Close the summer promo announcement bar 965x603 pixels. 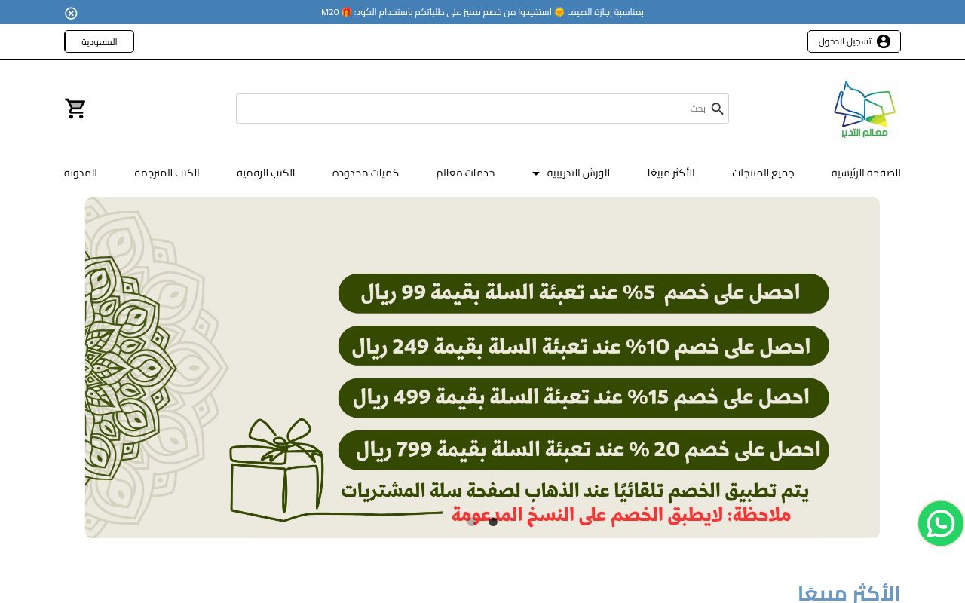click(71, 13)
